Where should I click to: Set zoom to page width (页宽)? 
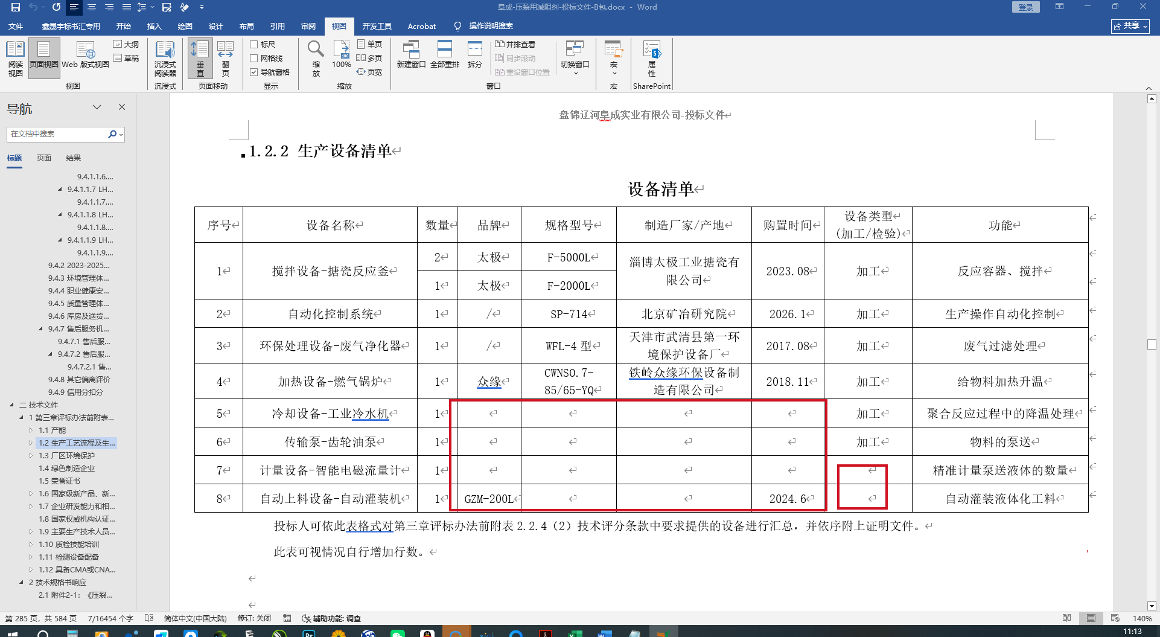pyautogui.click(x=369, y=72)
